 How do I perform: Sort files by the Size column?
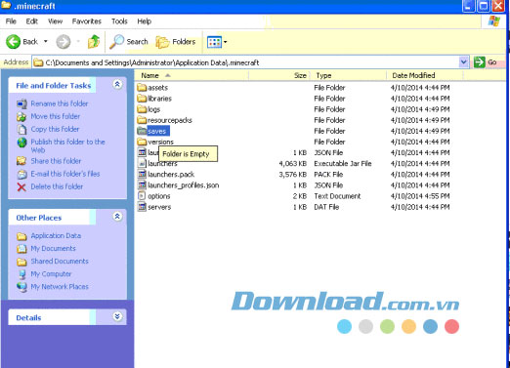[x=279, y=75]
